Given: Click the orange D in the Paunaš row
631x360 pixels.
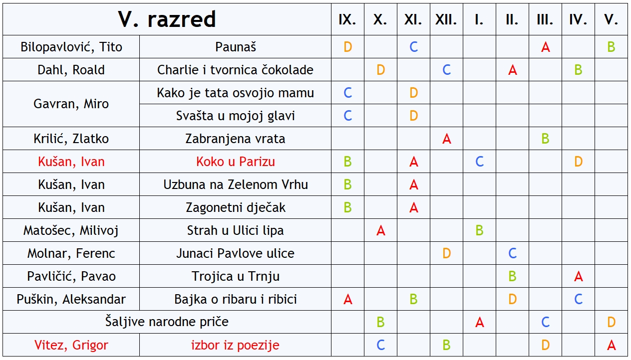Looking at the screenshot, I should tap(348, 47).
